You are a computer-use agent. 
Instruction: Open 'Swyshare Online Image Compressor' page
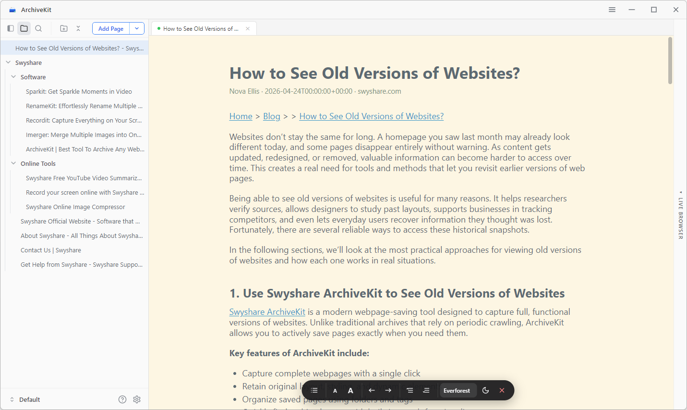[75, 207]
